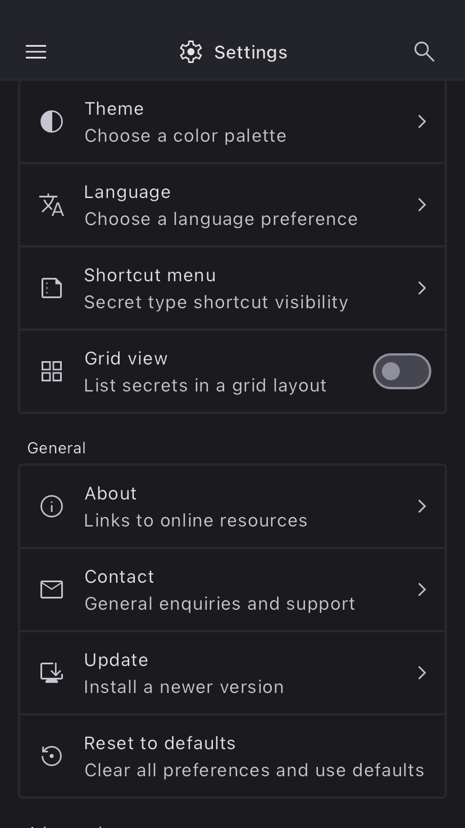Click the About info circle icon
Viewport: 465px width, 828px height.
tap(52, 506)
